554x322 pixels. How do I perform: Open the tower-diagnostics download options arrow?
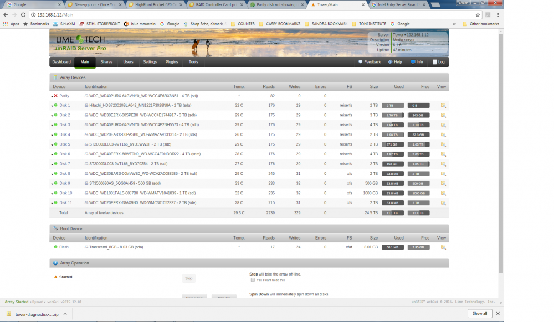pos(65,314)
